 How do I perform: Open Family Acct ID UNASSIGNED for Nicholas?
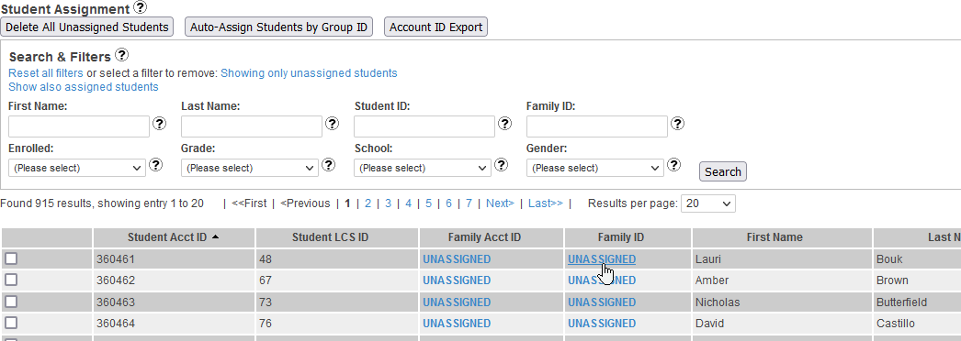click(x=457, y=302)
